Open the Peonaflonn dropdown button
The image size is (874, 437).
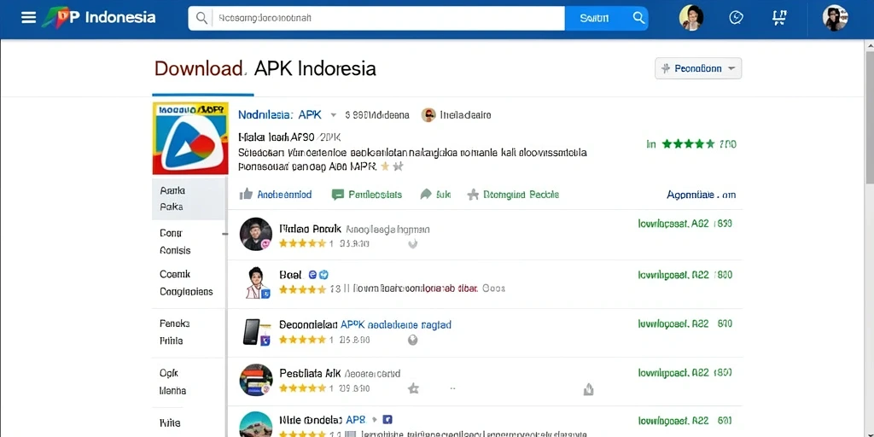point(698,68)
